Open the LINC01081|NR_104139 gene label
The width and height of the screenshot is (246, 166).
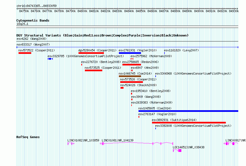[x=117, y=140]
